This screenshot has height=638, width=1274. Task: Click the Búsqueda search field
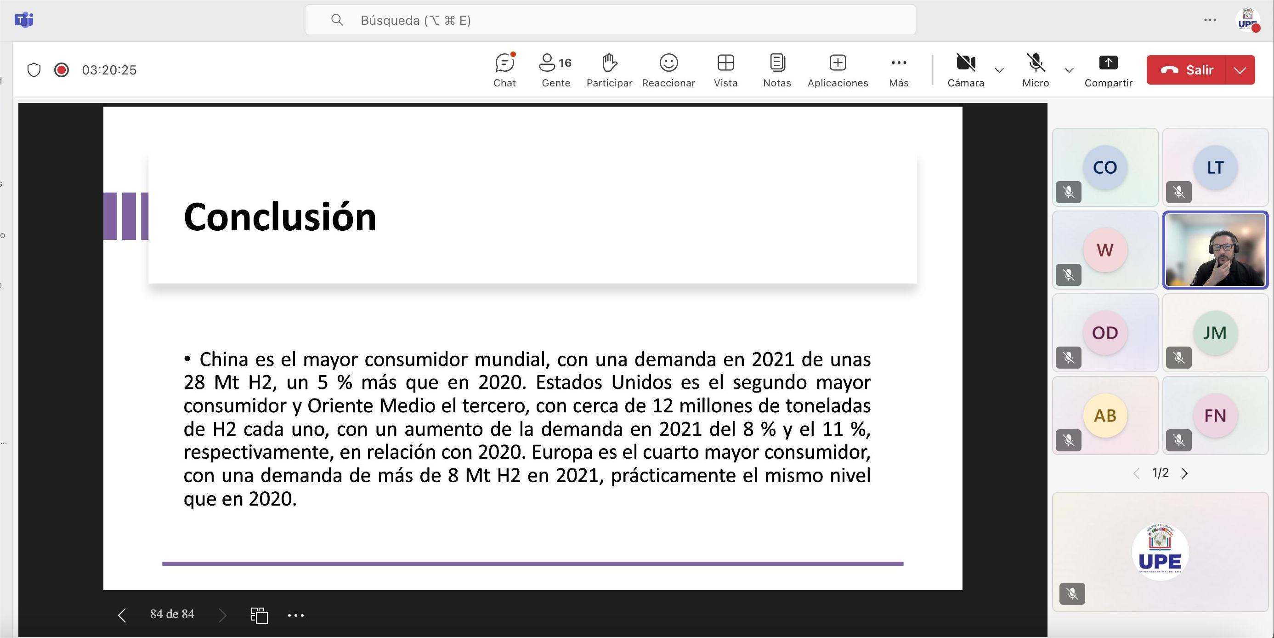tap(610, 20)
